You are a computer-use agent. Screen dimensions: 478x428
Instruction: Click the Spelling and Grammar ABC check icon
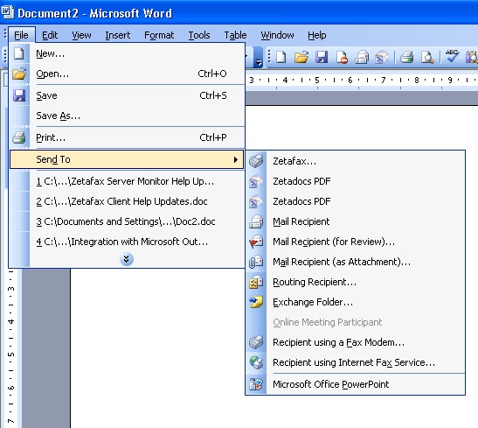(452, 57)
